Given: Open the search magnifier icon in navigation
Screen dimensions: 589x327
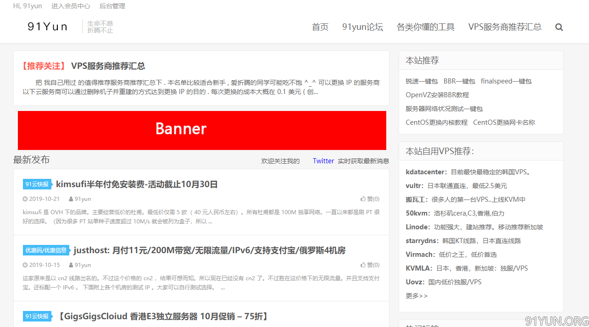Looking at the screenshot, I should click(559, 27).
